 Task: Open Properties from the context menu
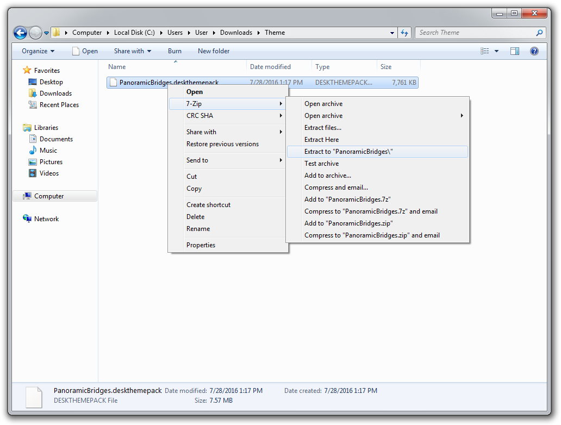201,245
